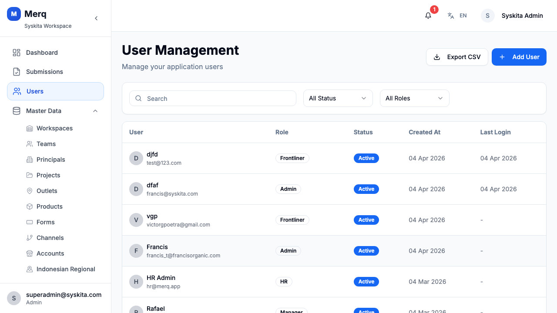557x313 pixels.
Task: Click the Master Data database icon
Action: point(17,111)
